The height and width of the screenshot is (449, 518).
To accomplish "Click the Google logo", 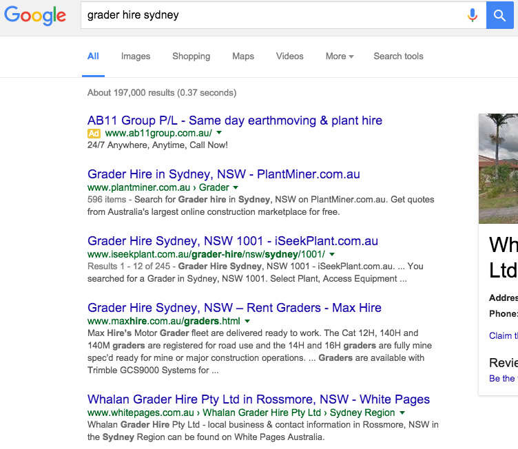I will point(35,15).
